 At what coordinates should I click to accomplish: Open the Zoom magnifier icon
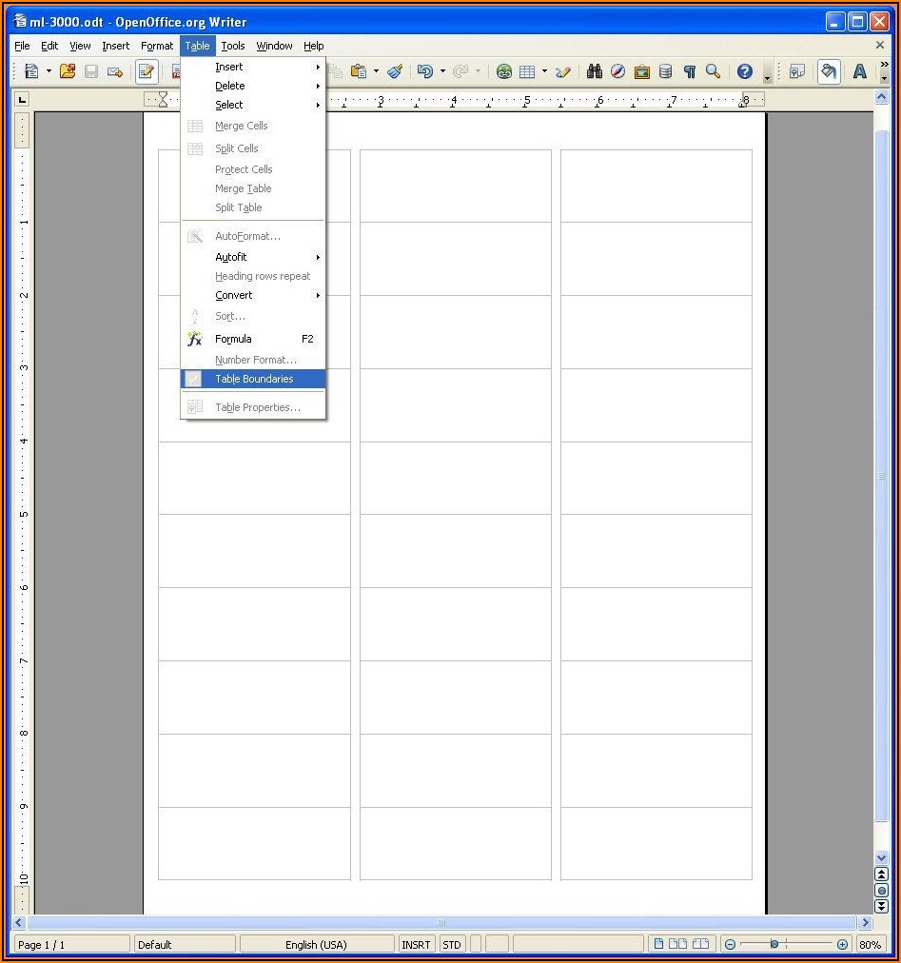pos(713,71)
